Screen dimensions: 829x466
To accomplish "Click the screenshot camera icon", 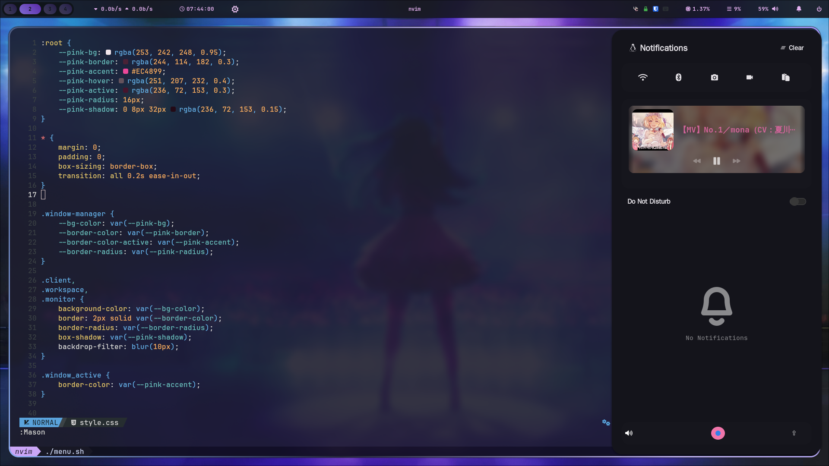I will [x=714, y=77].
